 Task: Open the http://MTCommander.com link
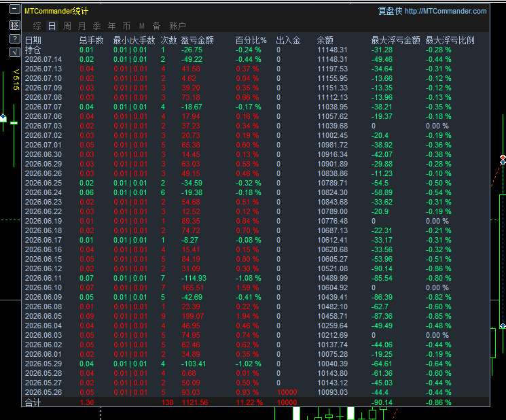pyautogui.click(x=446, y=11)
